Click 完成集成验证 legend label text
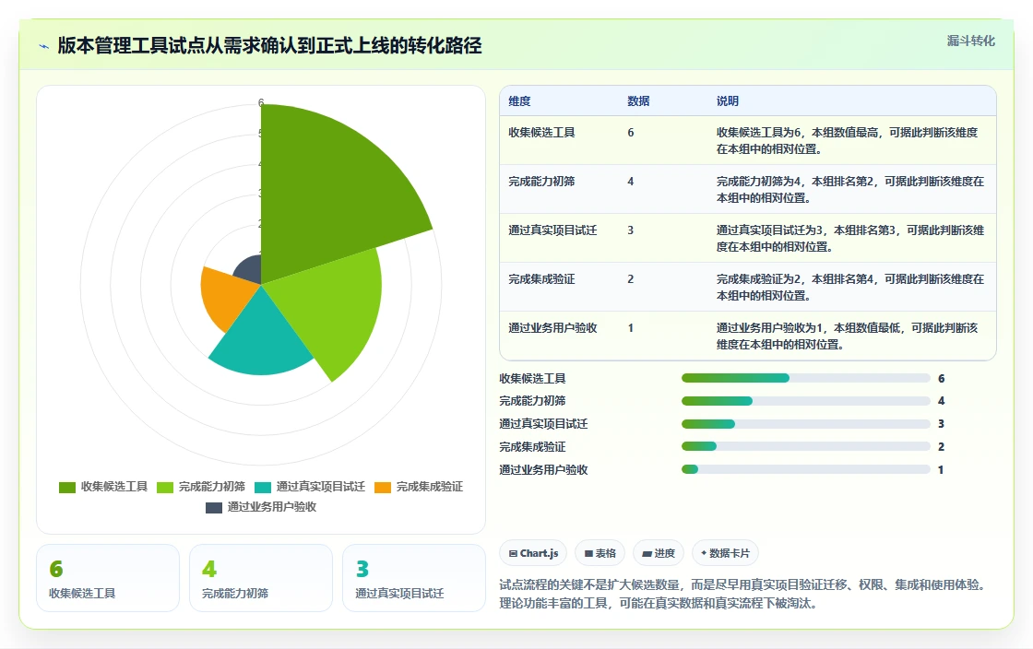Screen dimensions: 1033x649 (x=430, y=487)
